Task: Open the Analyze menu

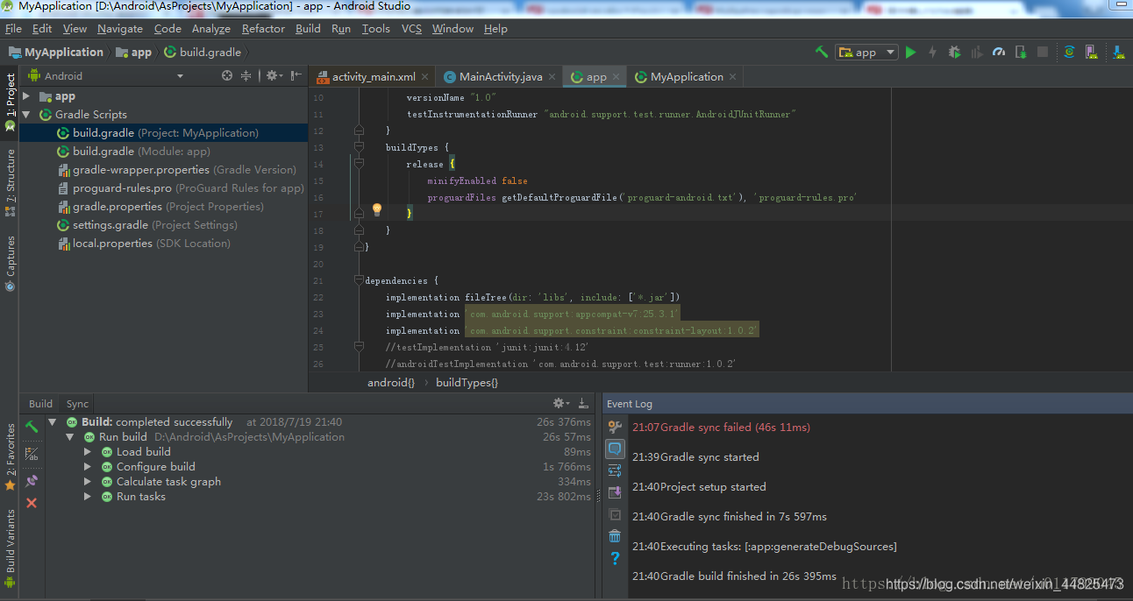Action: (x=210, y=29)
